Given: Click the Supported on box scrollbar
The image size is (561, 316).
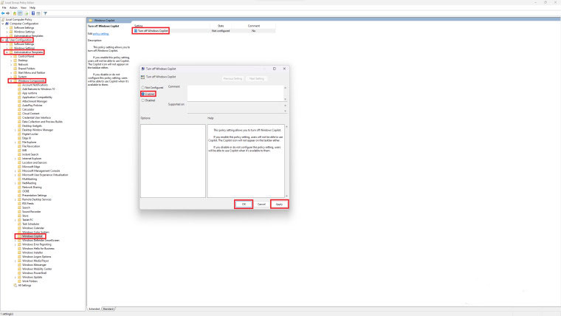Looking at the screenshot, I should pos(285,108).
